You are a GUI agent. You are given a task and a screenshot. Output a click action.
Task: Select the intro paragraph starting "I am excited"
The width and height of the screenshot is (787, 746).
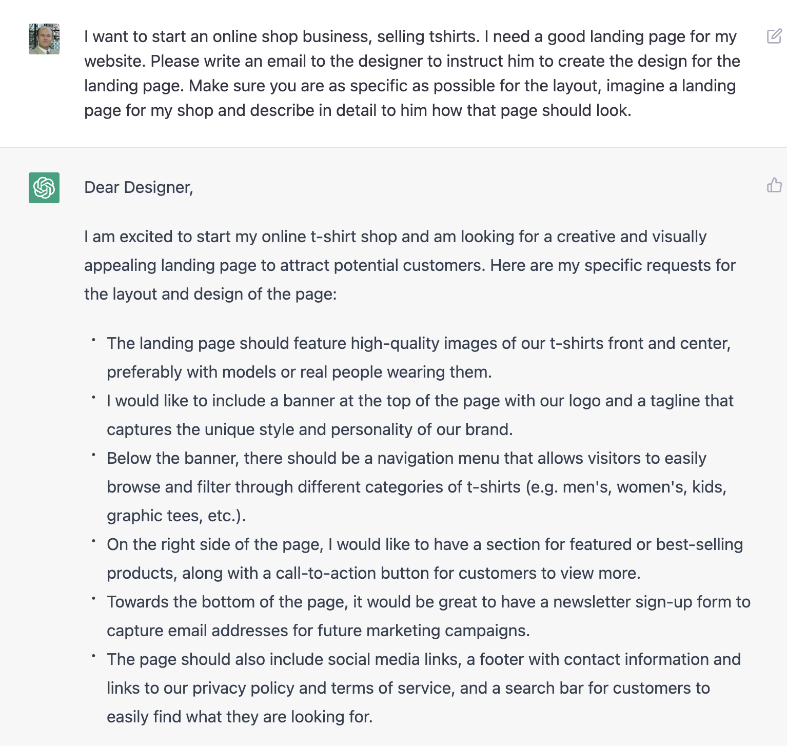coord(410,265)
